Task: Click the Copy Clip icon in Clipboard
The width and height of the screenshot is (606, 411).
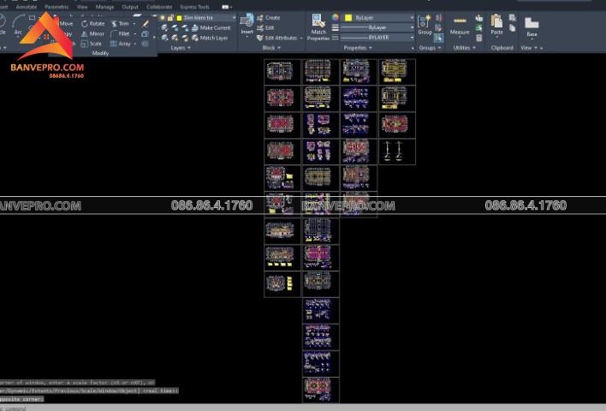Action: [513, 28]
